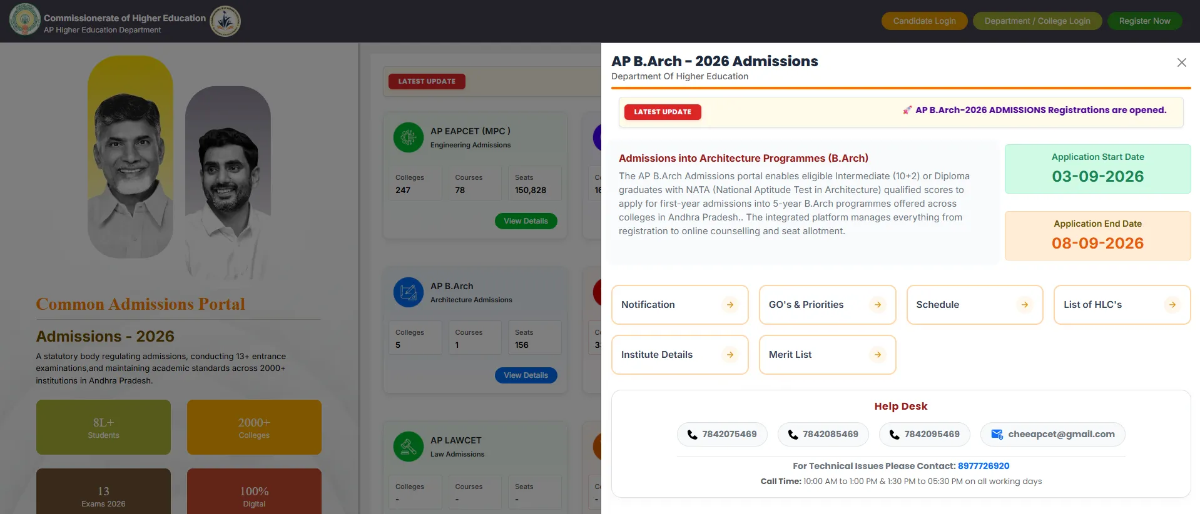Viewport: 1200px width, 514px height.
Task: Click arrow icon on Notification card
Action: pyautogui.click(x=730, y=305)
